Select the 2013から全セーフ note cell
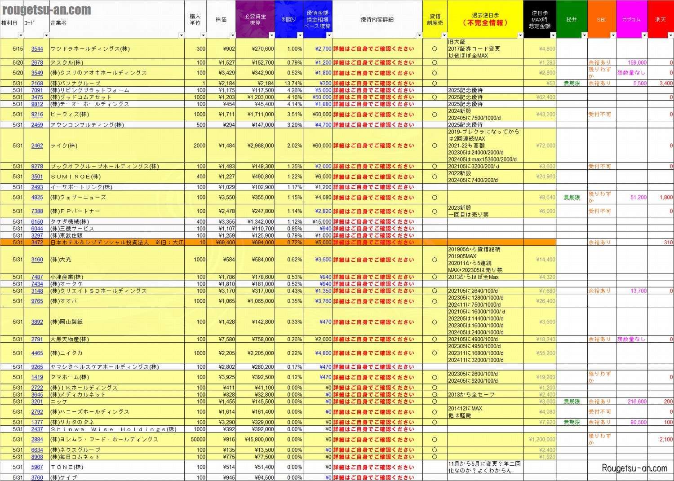Viewport: 674px width, 481px height. point(485,395)
